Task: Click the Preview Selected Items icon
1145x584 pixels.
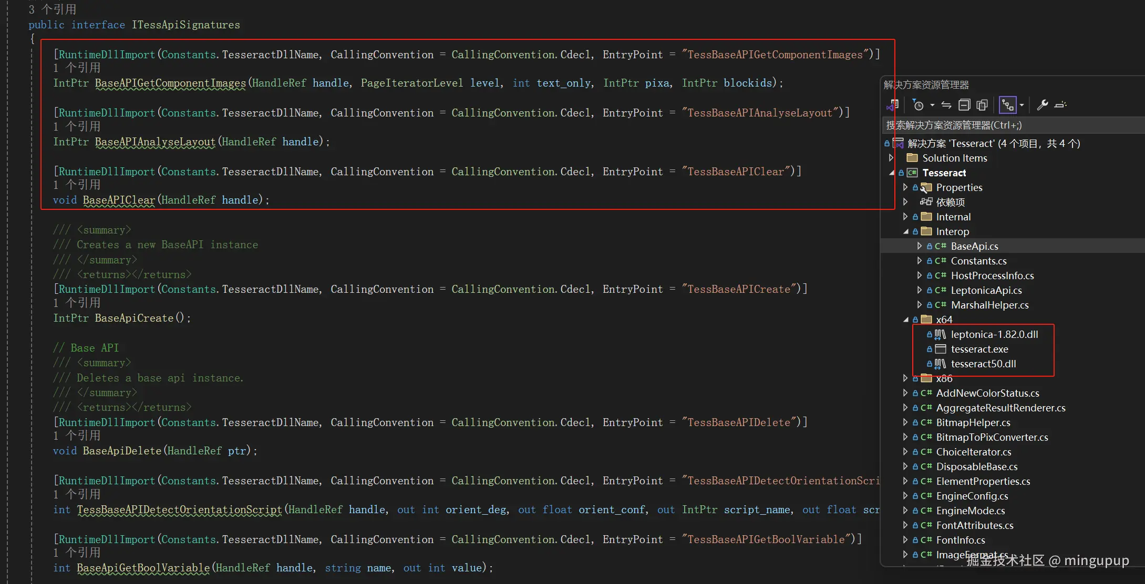Action: click(1060, 105)
